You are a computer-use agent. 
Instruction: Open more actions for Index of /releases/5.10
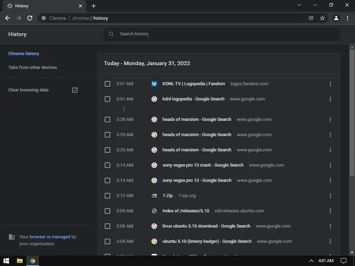(330, 211)
